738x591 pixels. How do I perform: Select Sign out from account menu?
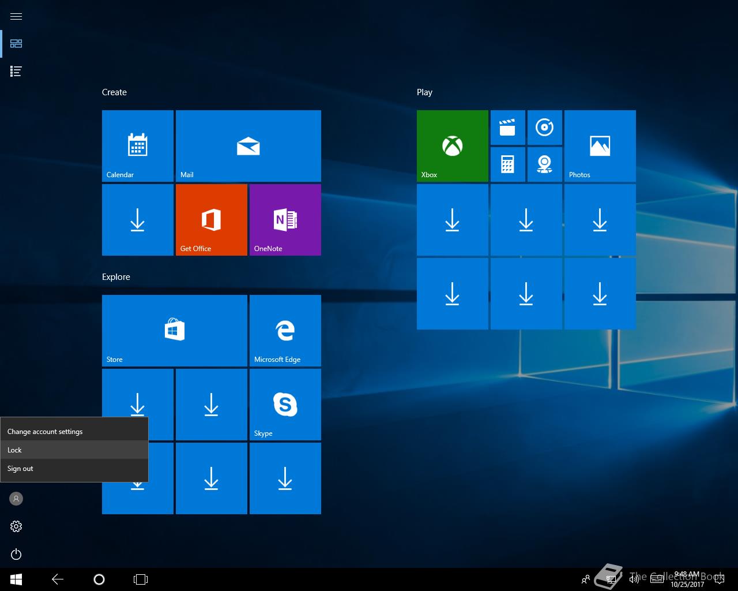(x=74, y=469)
